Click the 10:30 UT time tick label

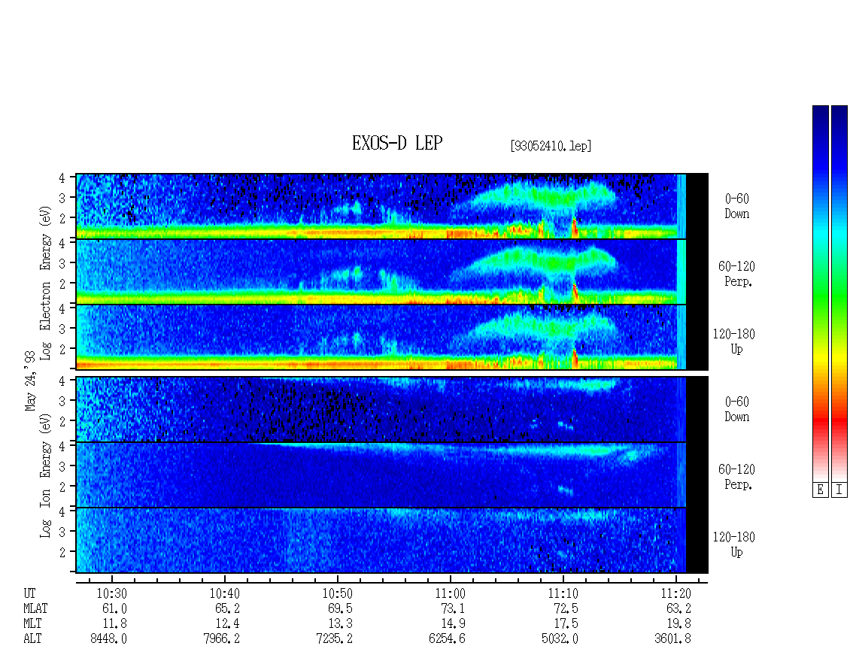[111, 593]
